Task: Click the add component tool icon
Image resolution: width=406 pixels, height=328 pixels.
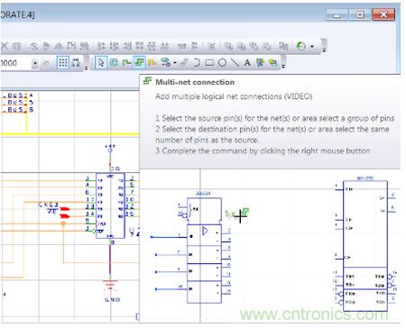Action: tap(114, 62)
